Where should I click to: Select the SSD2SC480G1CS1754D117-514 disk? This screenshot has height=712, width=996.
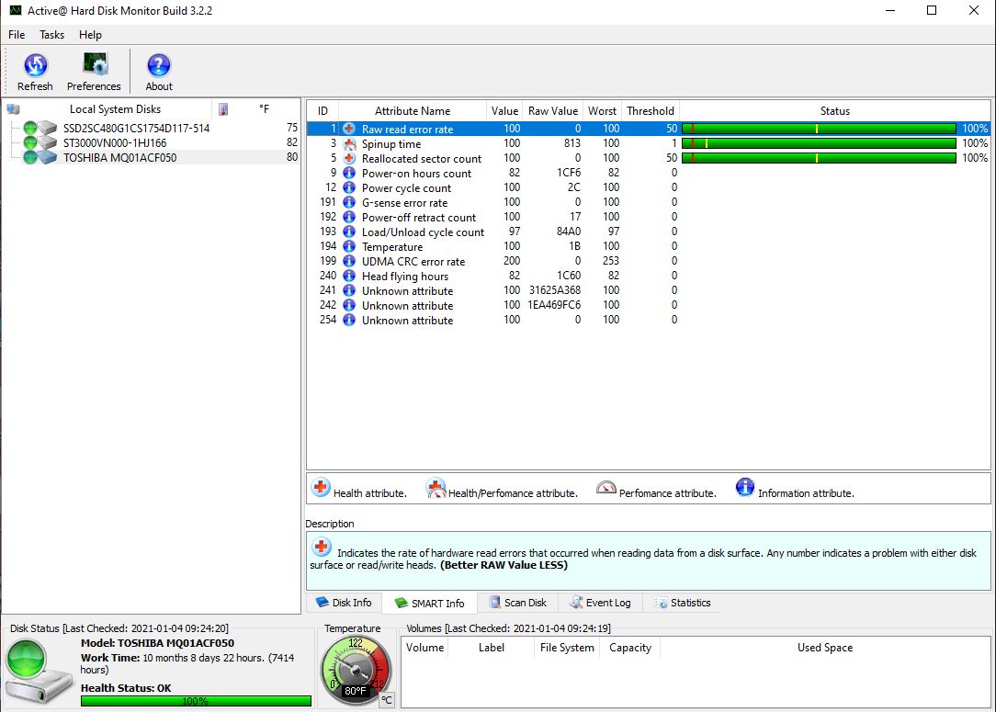[136, 129]
